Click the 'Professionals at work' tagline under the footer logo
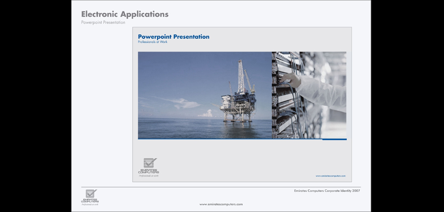 coord(90,205)
